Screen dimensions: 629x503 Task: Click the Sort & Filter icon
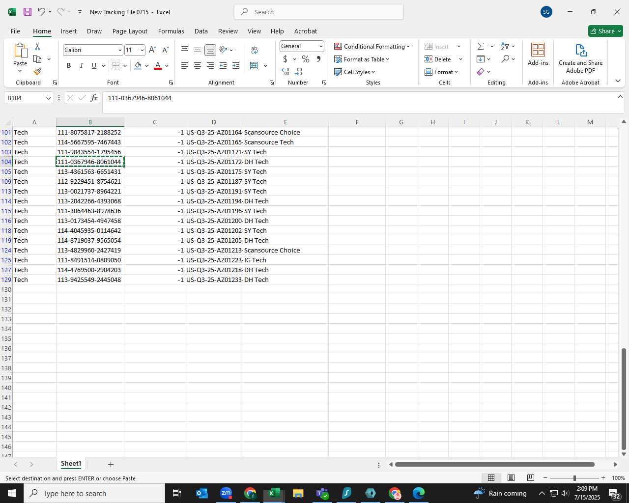coord(505,46)
